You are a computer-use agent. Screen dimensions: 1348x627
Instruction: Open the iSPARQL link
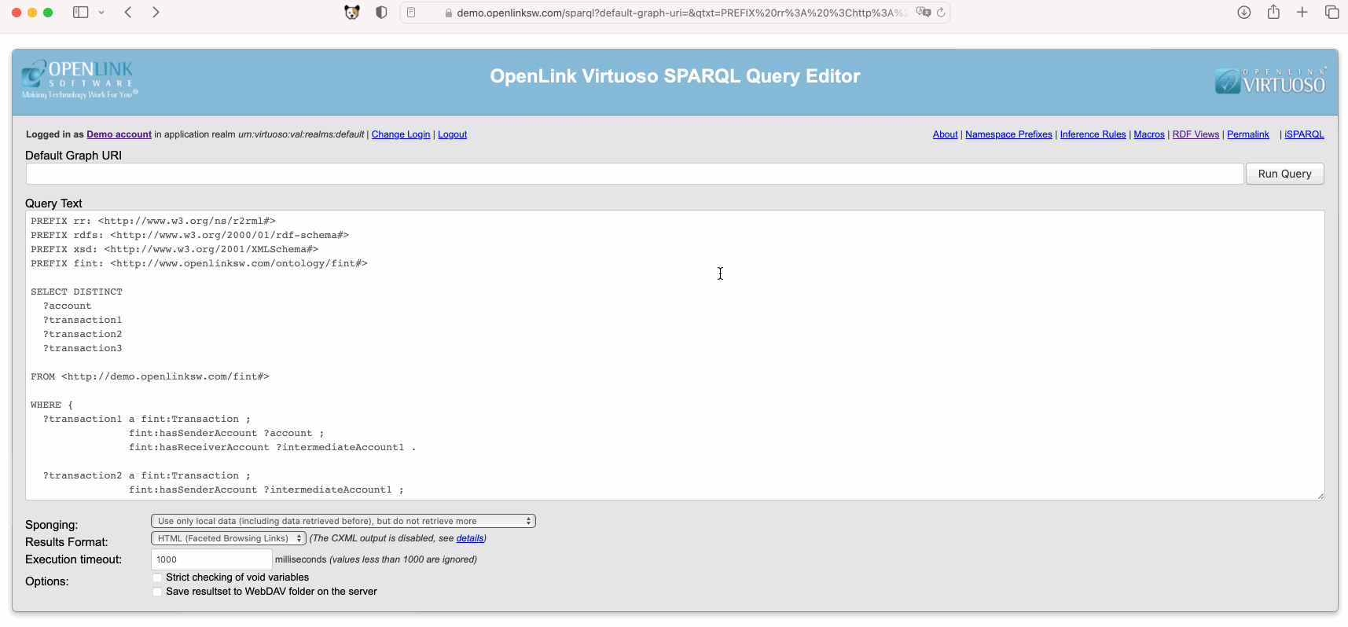(1304, 134)
